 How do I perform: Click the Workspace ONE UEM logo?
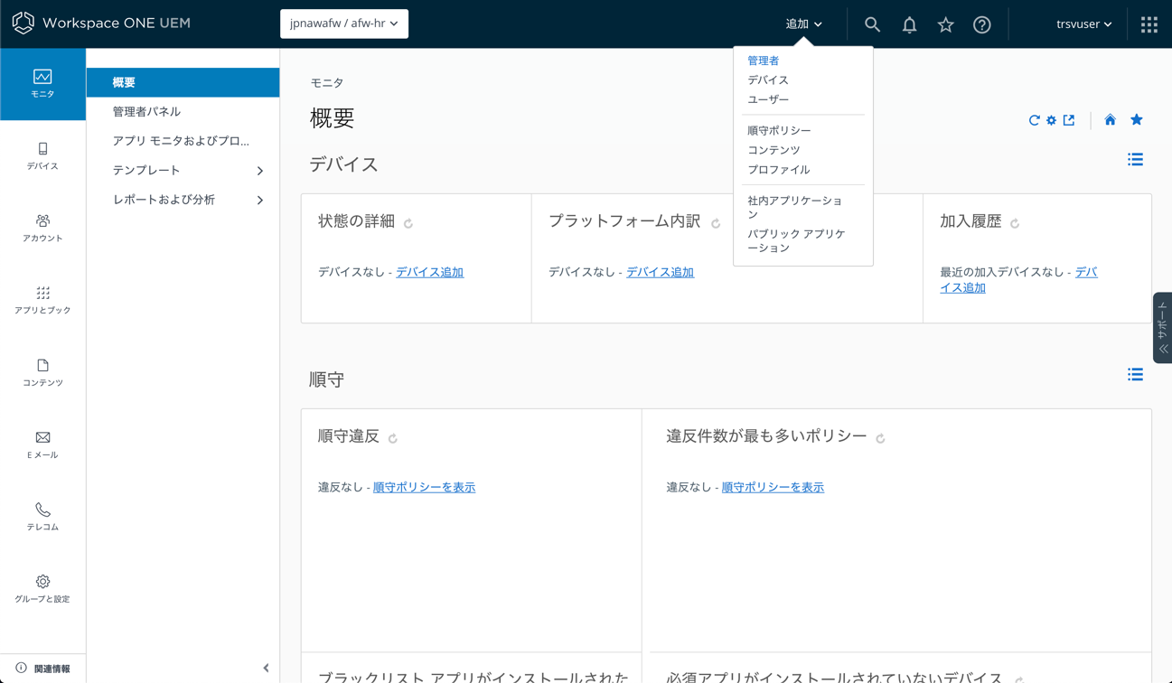(101, 23)
